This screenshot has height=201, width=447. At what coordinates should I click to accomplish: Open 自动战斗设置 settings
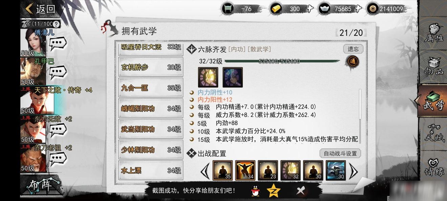(340, 153)
